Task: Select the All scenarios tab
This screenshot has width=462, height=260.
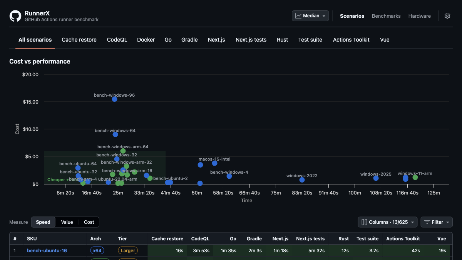Action: coord(35,40)
